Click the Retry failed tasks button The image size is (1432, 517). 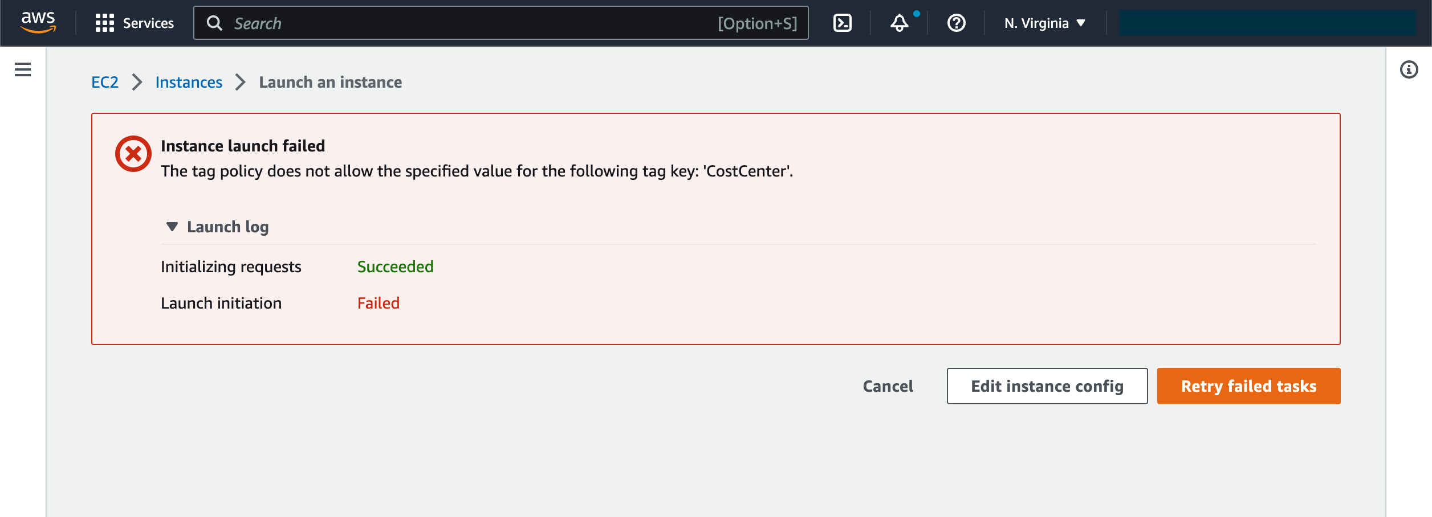click(x=1248, y=386)
